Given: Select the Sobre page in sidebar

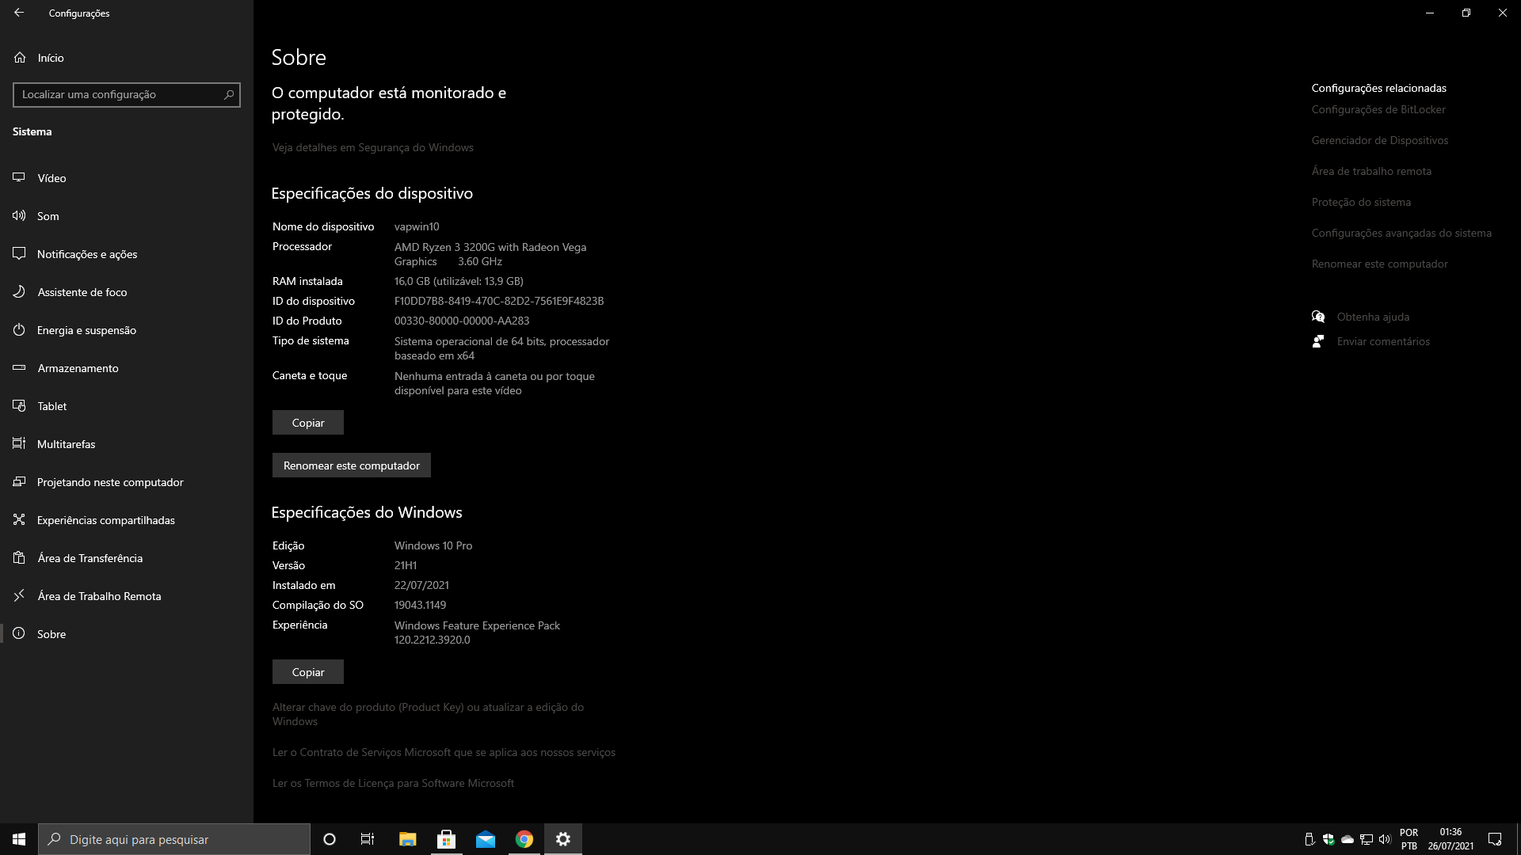Looking at the screenshot, I should point(127,634).
